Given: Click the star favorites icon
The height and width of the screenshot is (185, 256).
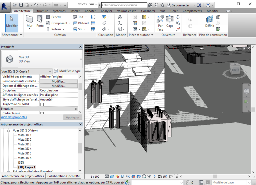Looking at the screenshot, I should coord(162,5).
